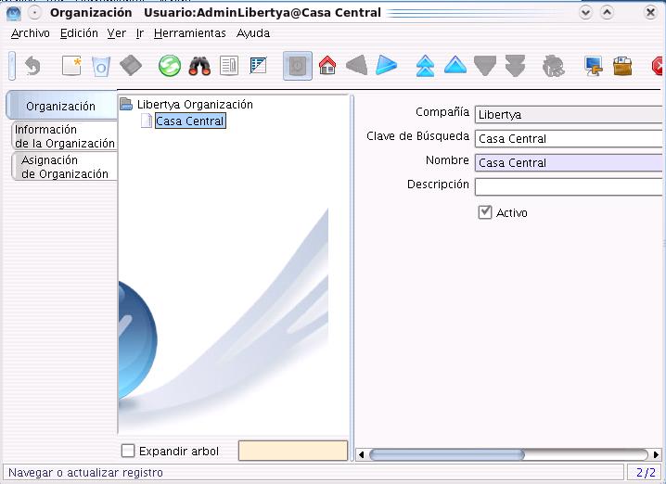This screenshot has width=666, height=484.
Task: Open the Herramientas menu
Action: 189,33
